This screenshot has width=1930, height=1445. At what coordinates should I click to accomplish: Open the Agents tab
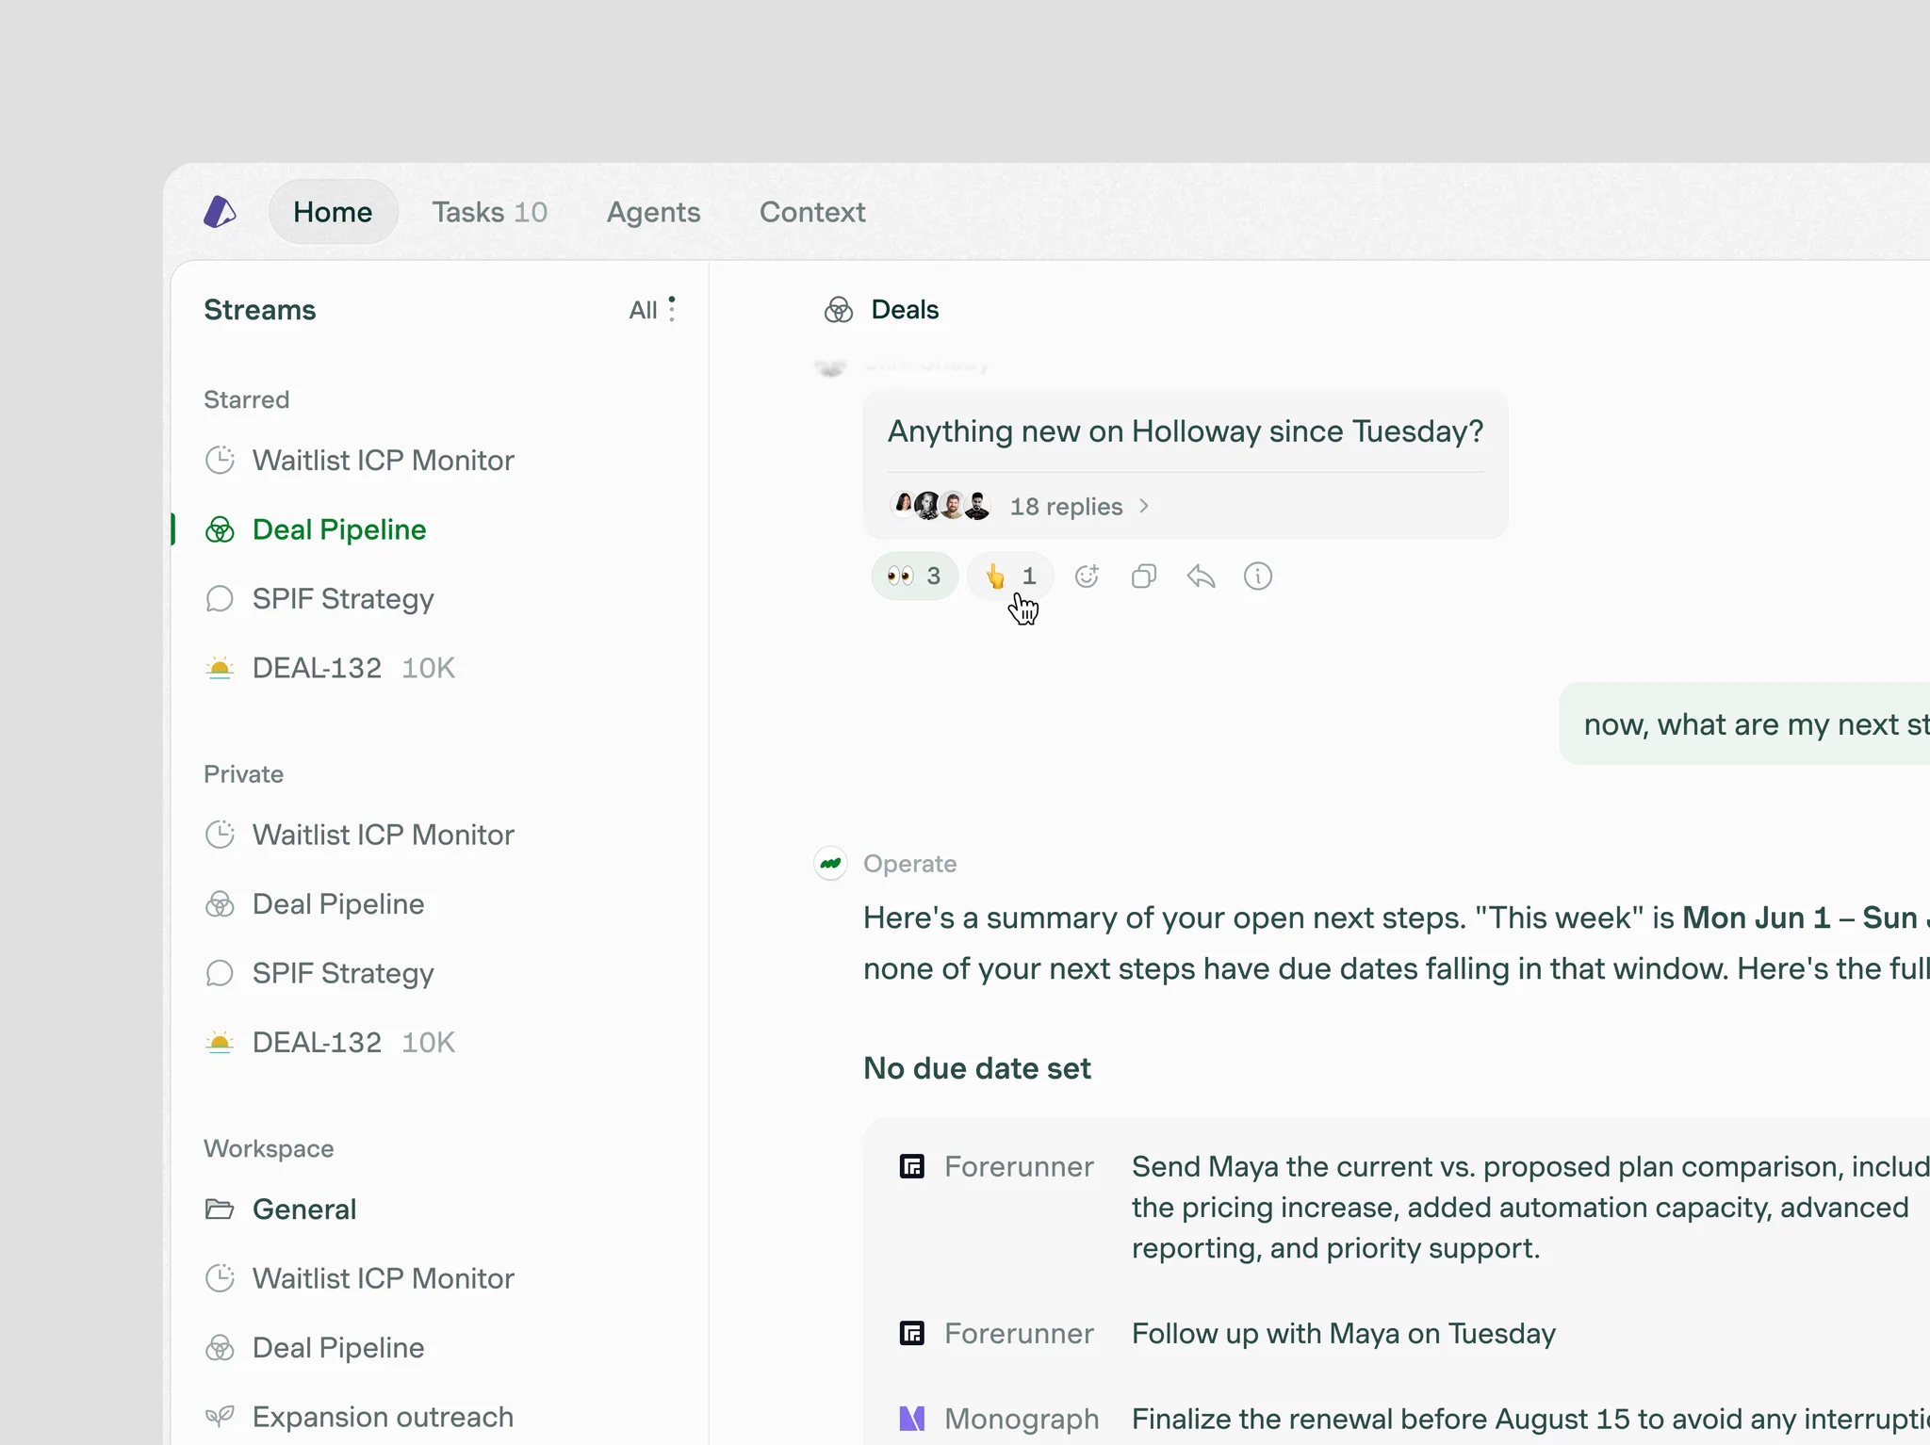pyautogui.click(x=653, y=212)
